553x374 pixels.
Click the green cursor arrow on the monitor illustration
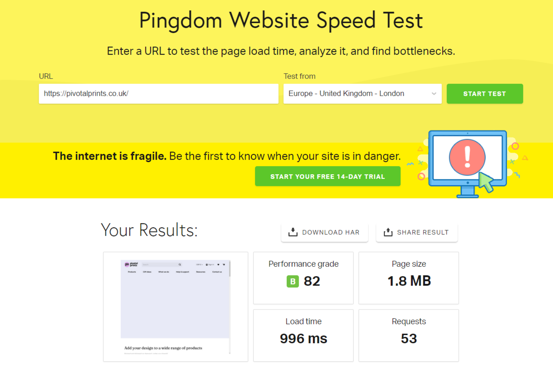pyautogui.click(x=486, y=182)
